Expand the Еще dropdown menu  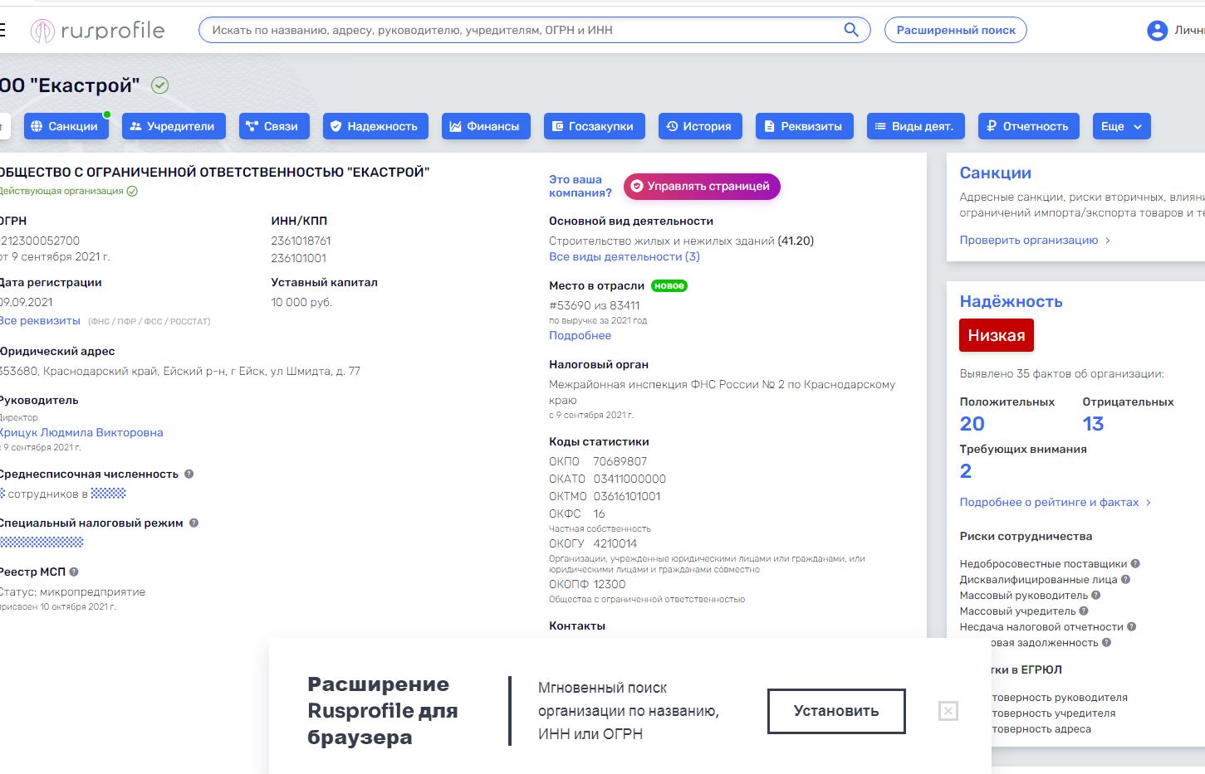click(x=1121, y=126)
